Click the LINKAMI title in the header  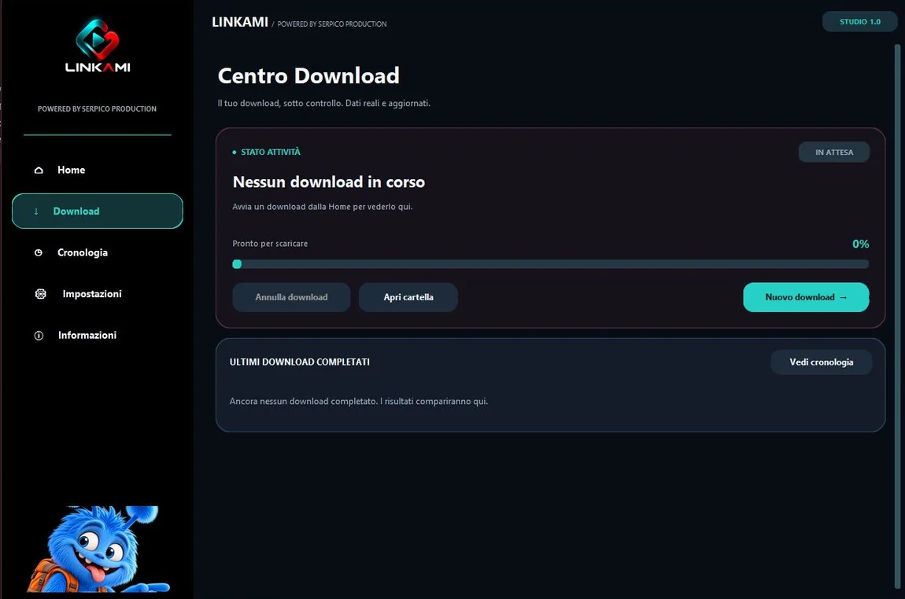(240, 22)
